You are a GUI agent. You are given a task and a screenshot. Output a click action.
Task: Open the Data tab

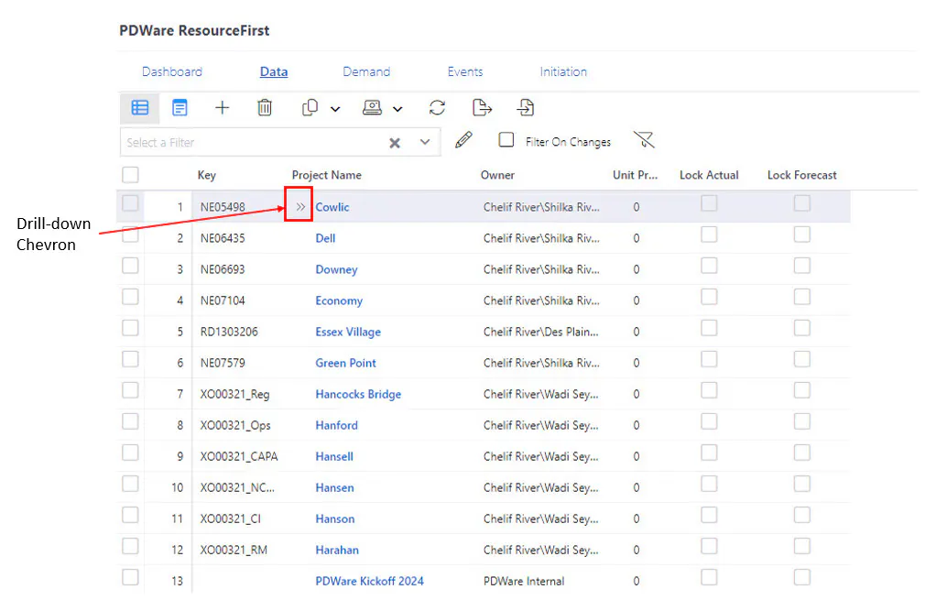click(x=274, y=71)
